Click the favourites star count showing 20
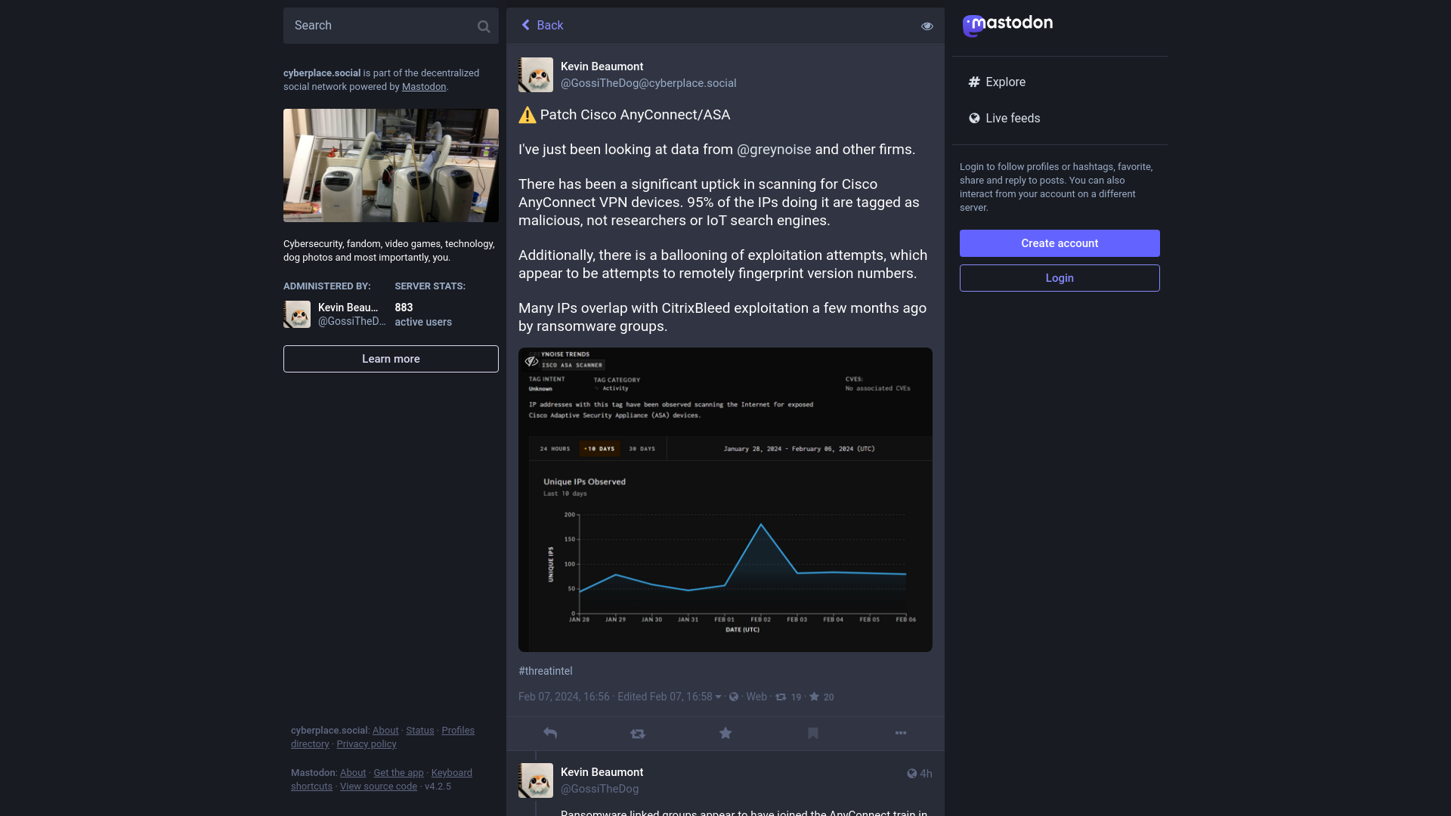The image size is (1451, 816). [x=821, y=697]
